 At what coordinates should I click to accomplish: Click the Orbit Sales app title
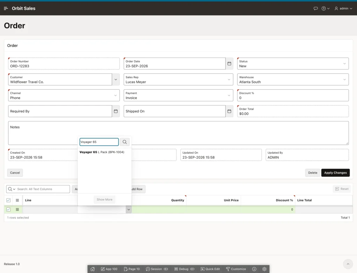click(24, 8)
